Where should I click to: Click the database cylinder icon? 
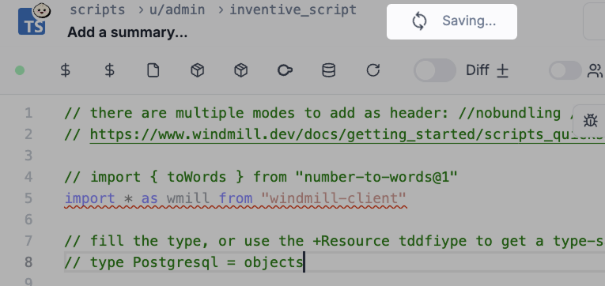click(329, 70)
